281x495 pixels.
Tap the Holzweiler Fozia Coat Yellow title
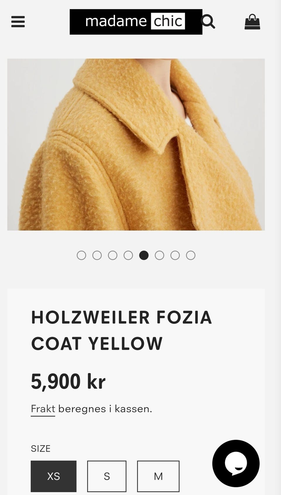[x=121, y=330]
